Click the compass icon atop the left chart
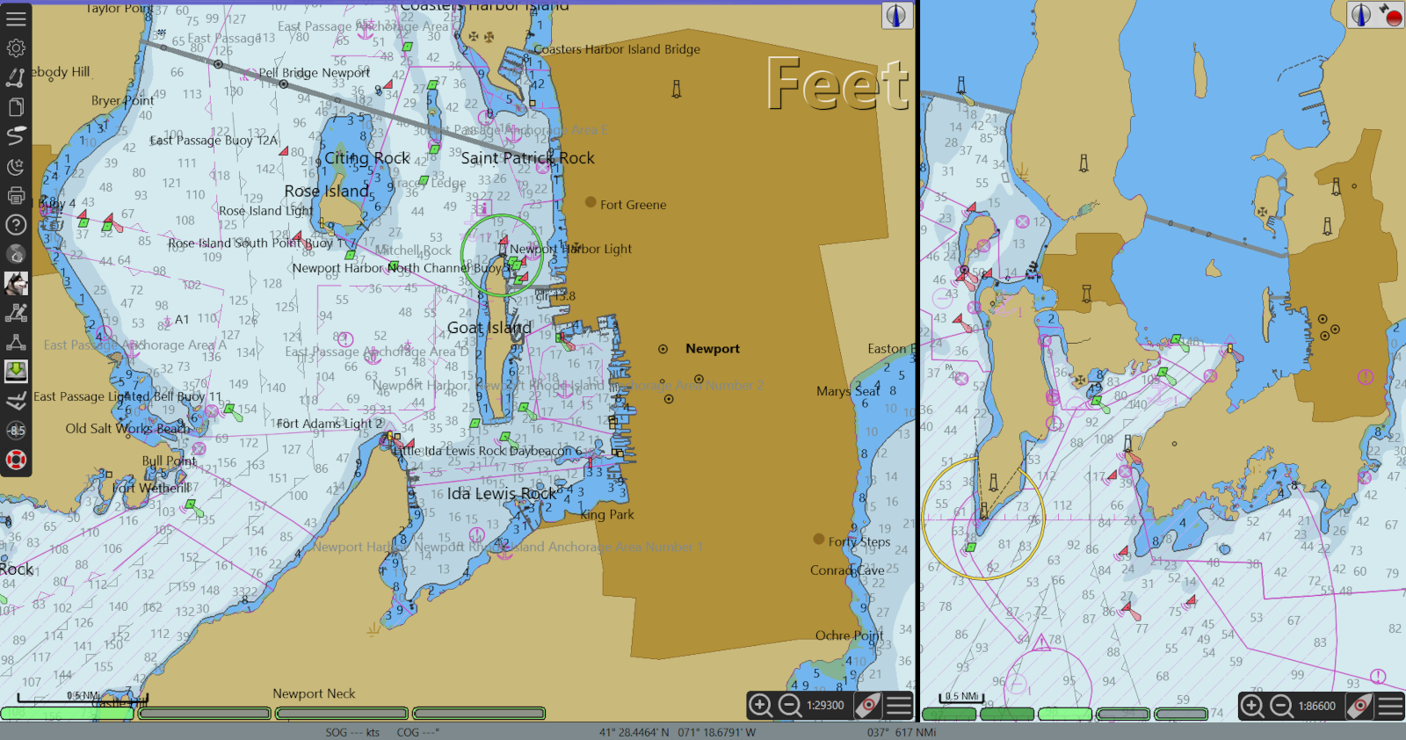 coord(896,16)
